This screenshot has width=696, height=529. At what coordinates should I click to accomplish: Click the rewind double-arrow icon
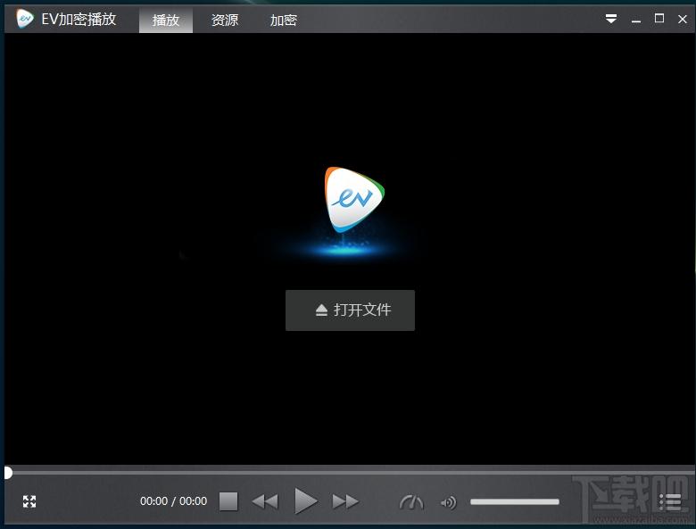click(265, 501)
